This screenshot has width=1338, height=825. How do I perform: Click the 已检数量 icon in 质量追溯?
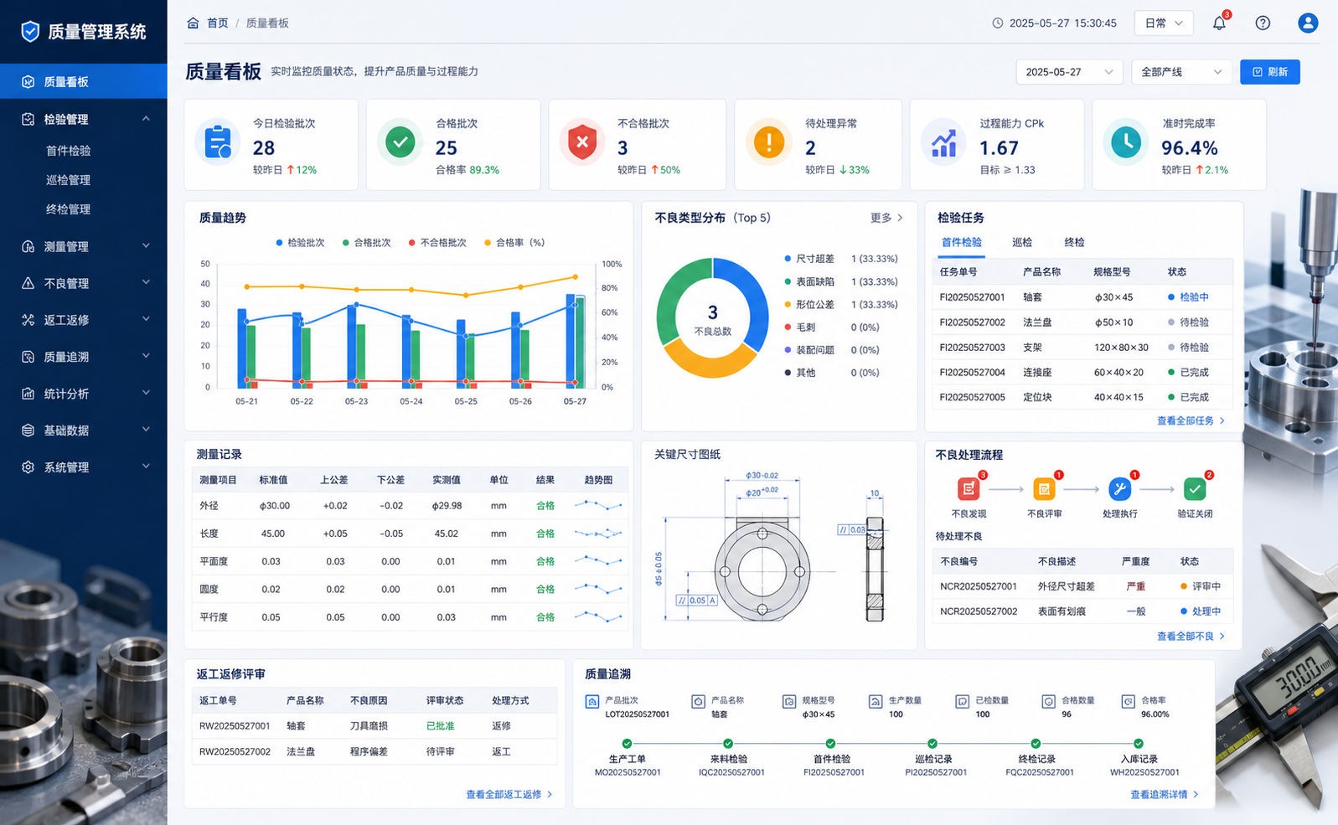tap(962, 701)
